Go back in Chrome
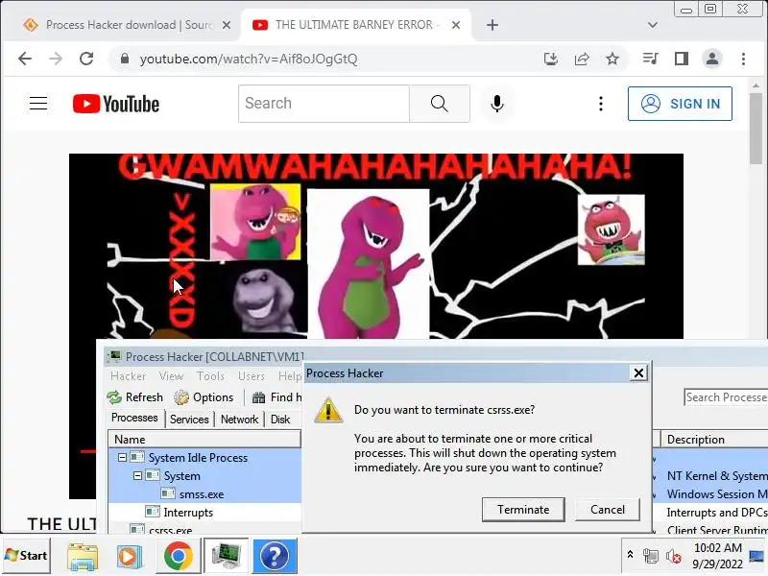 click(25, 59)
